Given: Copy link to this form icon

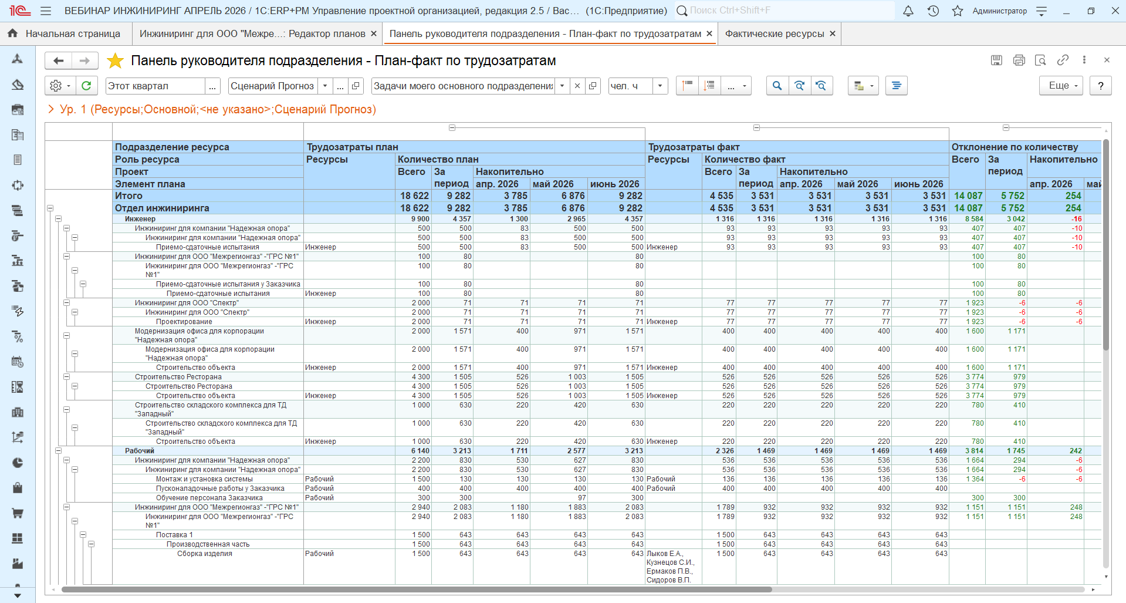Looking at the screenshot, I should [1063, 60].
